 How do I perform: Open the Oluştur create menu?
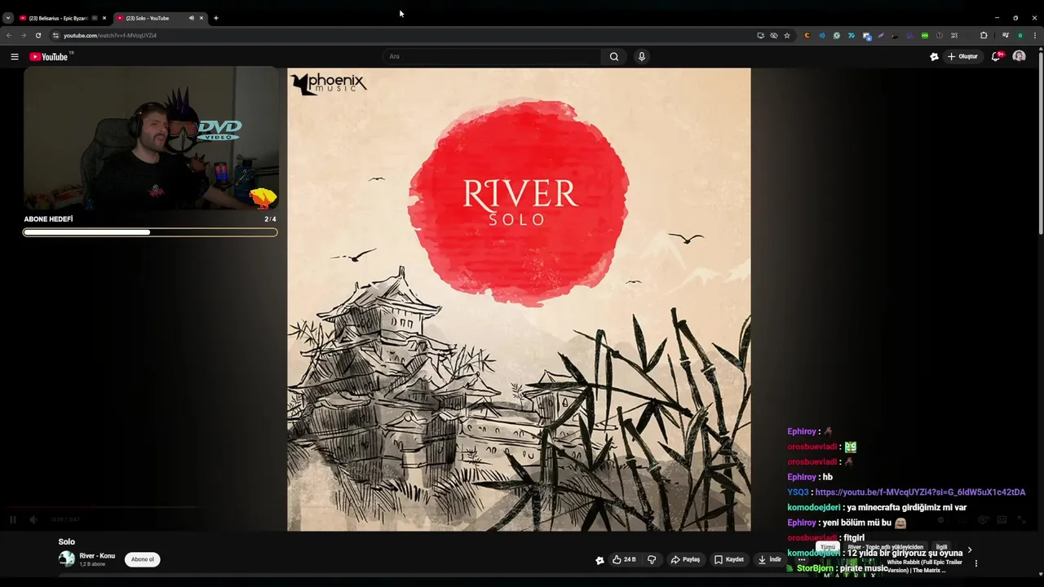click(962, 56)
